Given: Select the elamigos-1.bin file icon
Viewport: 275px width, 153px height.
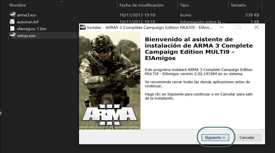Looking at the screenshot, I should 12,29.
